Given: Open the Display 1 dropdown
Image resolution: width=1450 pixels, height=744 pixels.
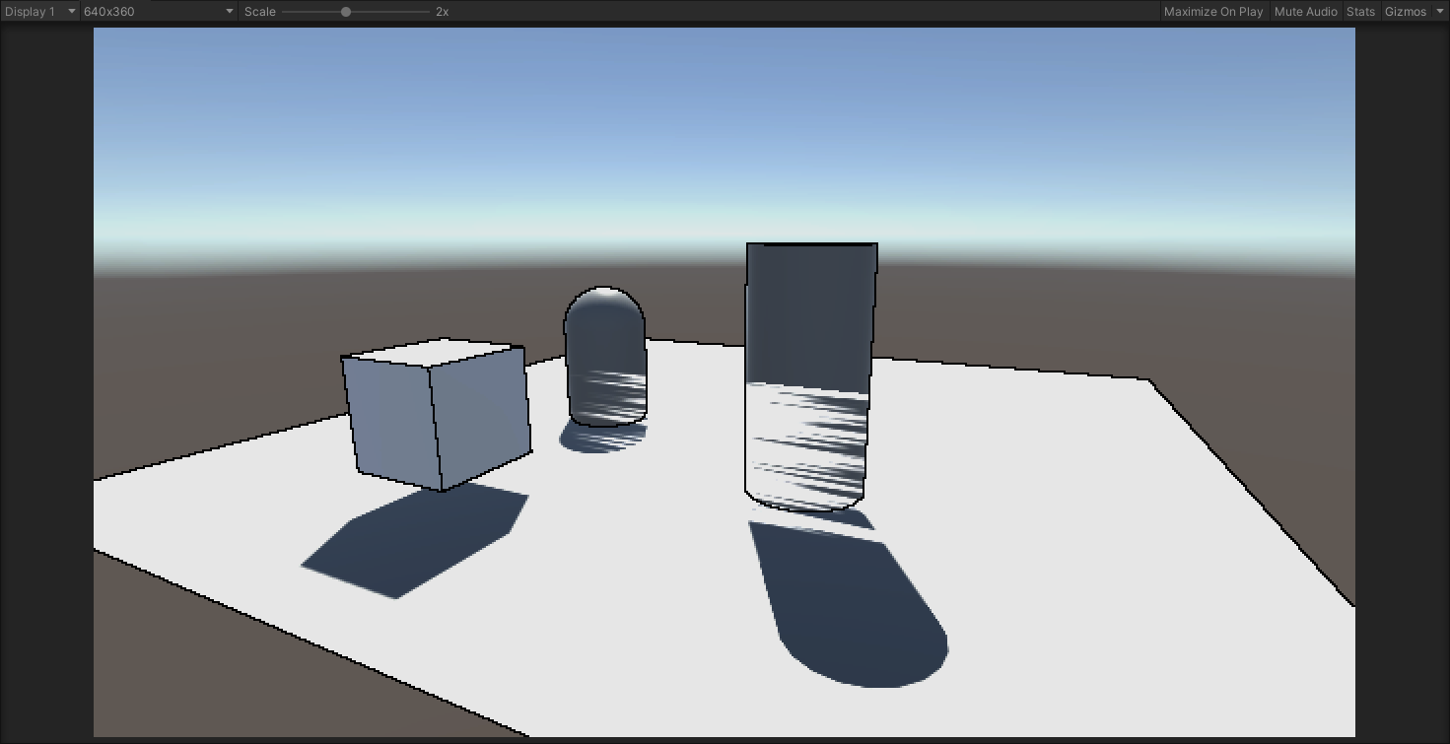Looking at the screenshot, I should click(40, 12).
